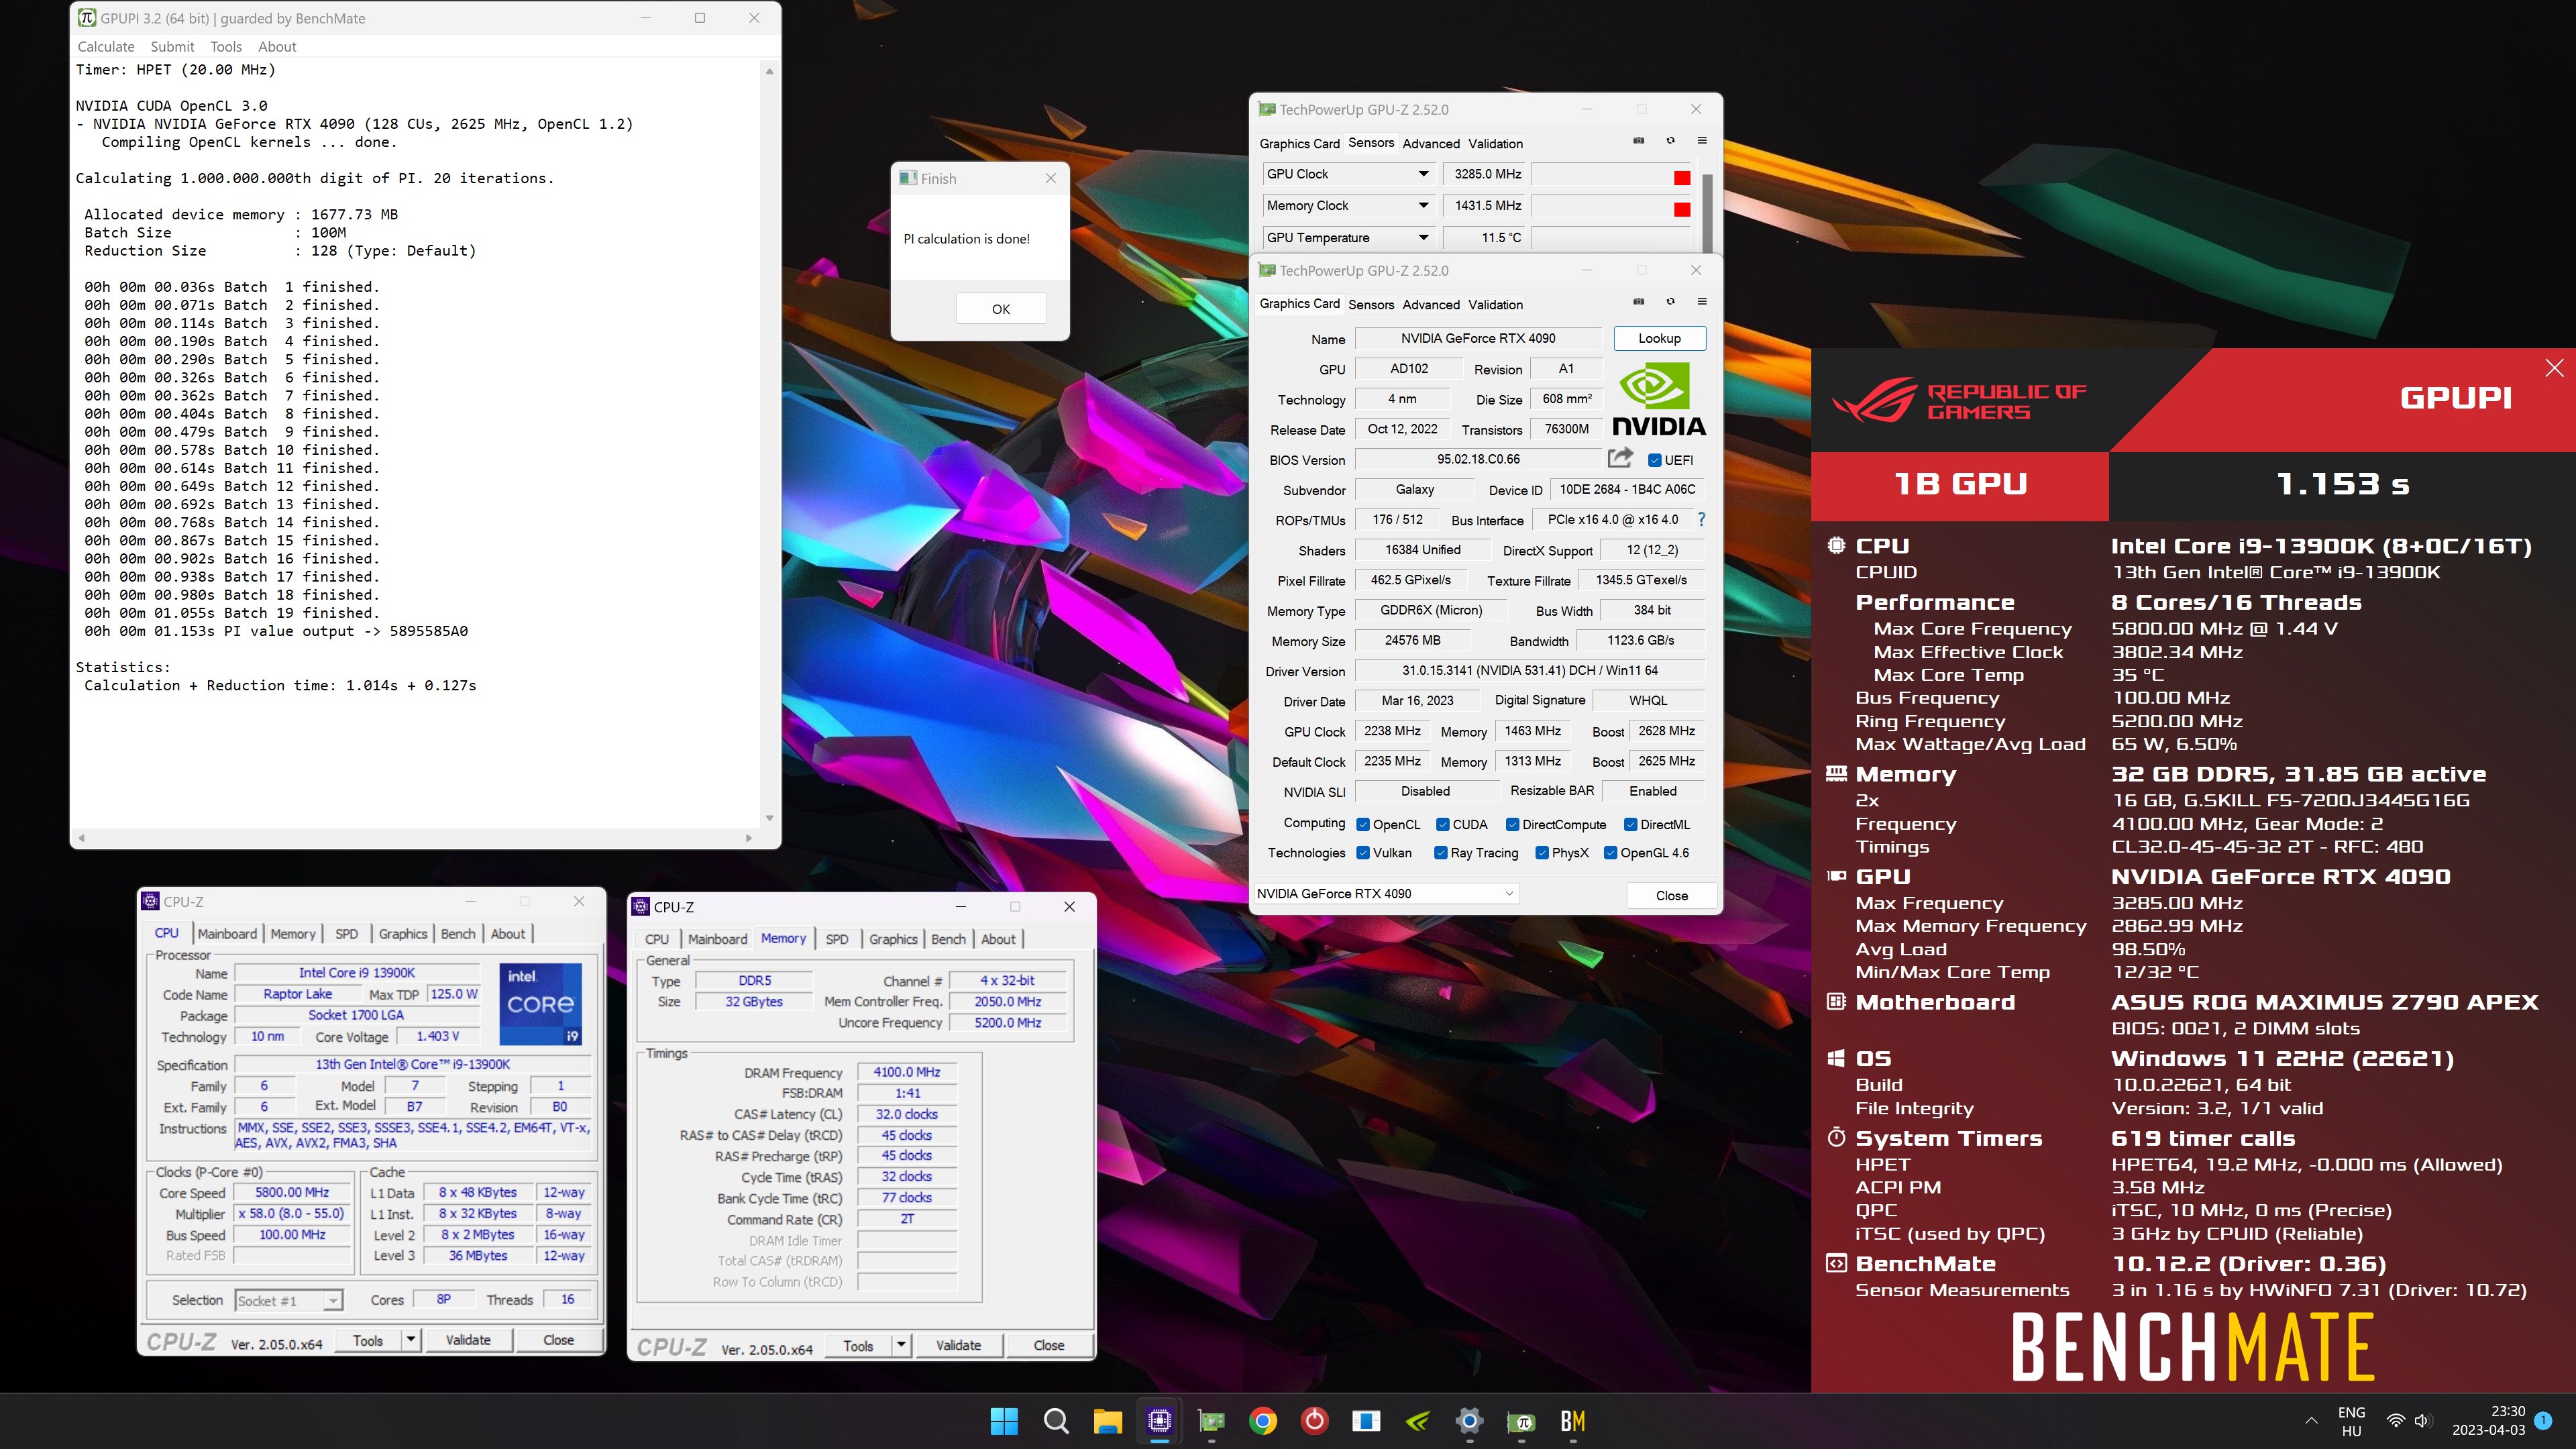Viewport: 2576px width, 1449px height.
Task: Open the Socket #1 selection dropdown in CPU-Z
Action: tap(289, 1300)
